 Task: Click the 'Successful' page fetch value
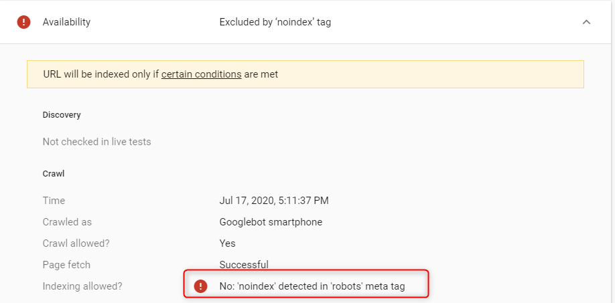244,265
